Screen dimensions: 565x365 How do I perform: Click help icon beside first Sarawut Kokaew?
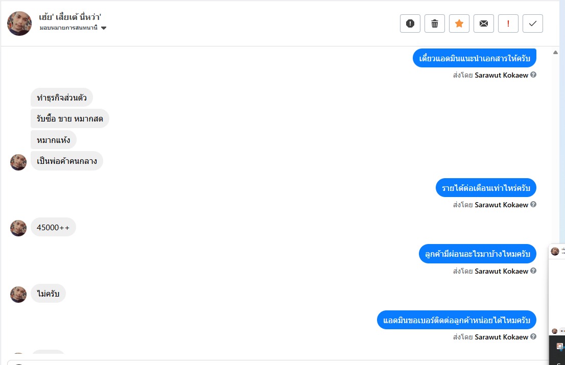pyautogui.click(x=533, y=75)
